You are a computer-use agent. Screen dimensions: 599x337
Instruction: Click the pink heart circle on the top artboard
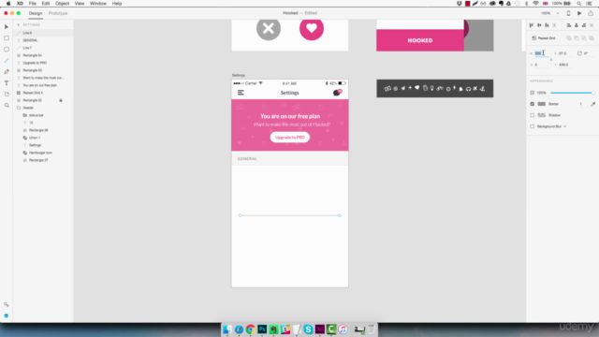click(x=312, y=28)
